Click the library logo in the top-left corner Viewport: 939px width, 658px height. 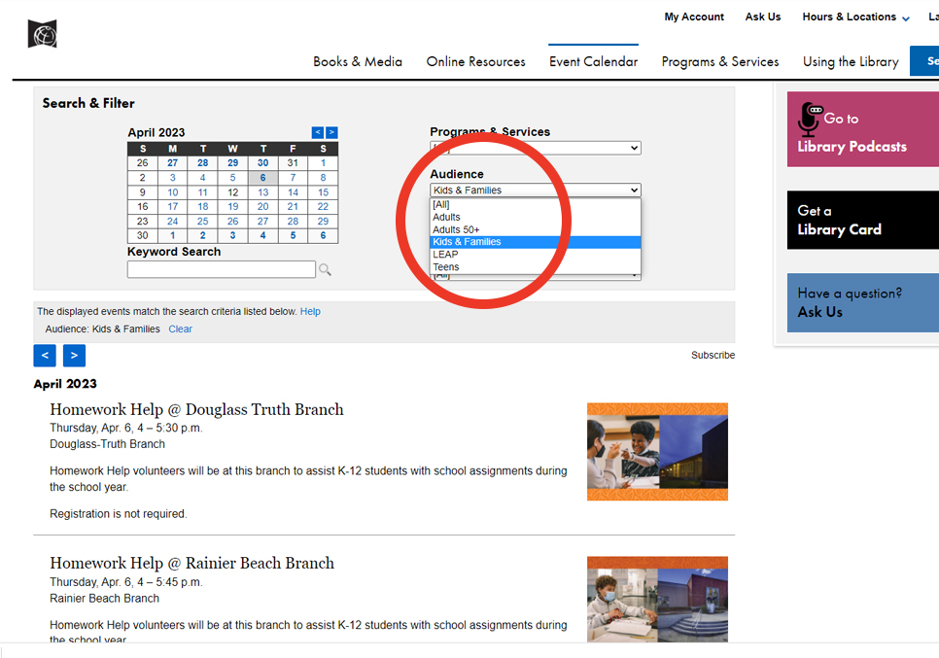coord(41,32)
